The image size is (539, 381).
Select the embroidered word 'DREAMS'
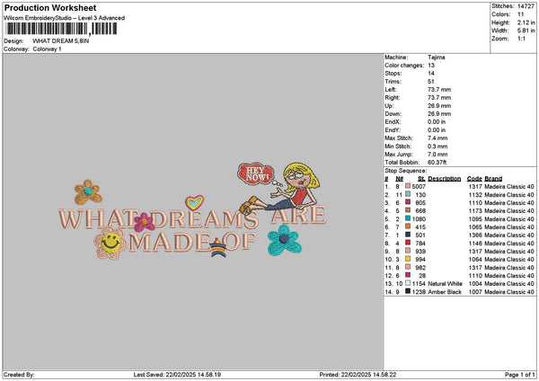pos(205,219)
